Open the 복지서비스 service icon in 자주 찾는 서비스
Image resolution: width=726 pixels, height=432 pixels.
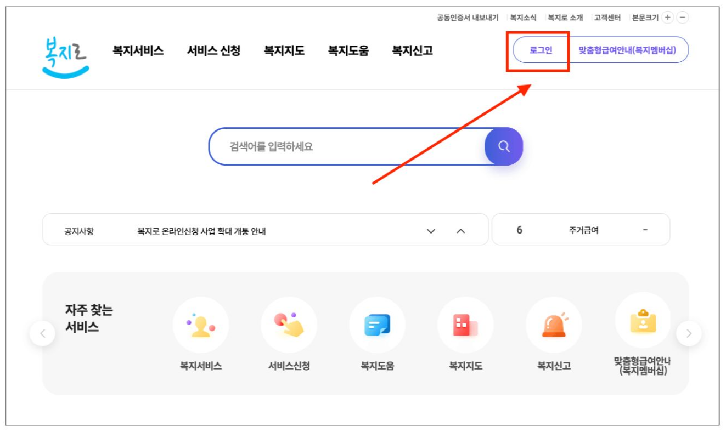point(200,325)
